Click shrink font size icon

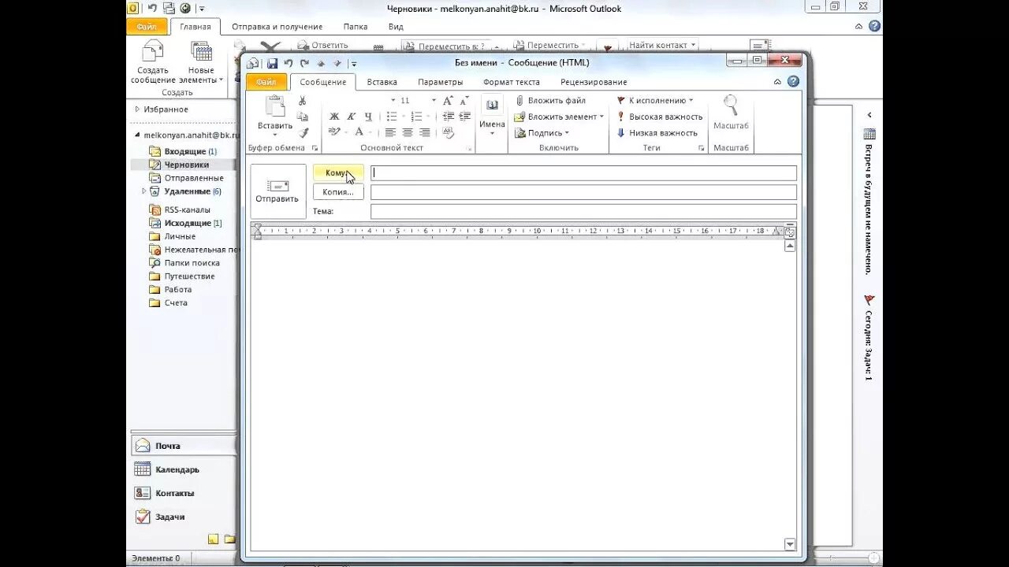pyautogui.click(x=464, y=101)
